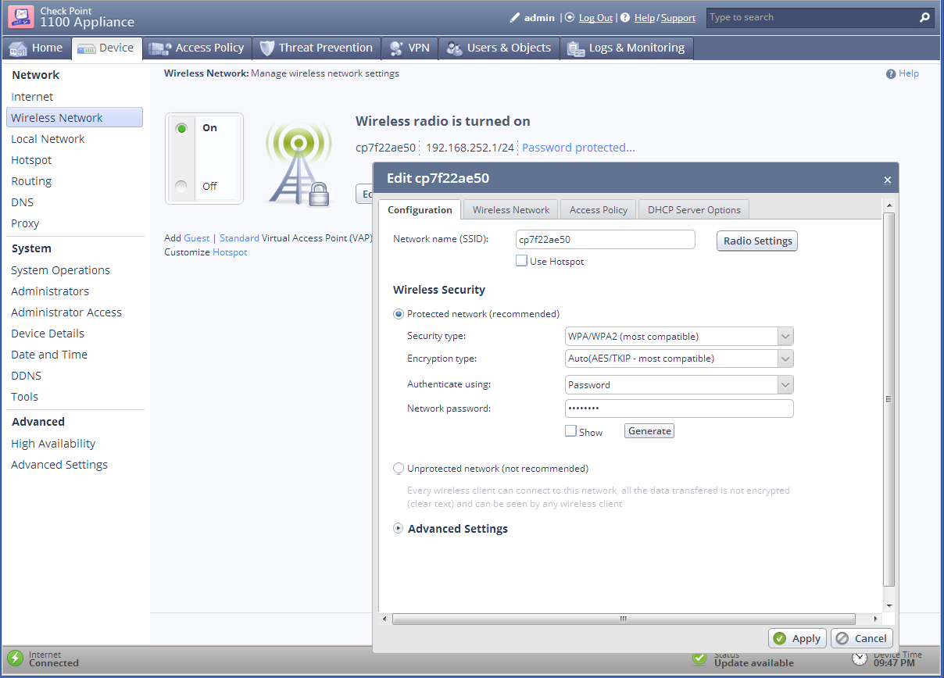Click the Support link
Screen dimensions: 944x678
click(678, 18)
